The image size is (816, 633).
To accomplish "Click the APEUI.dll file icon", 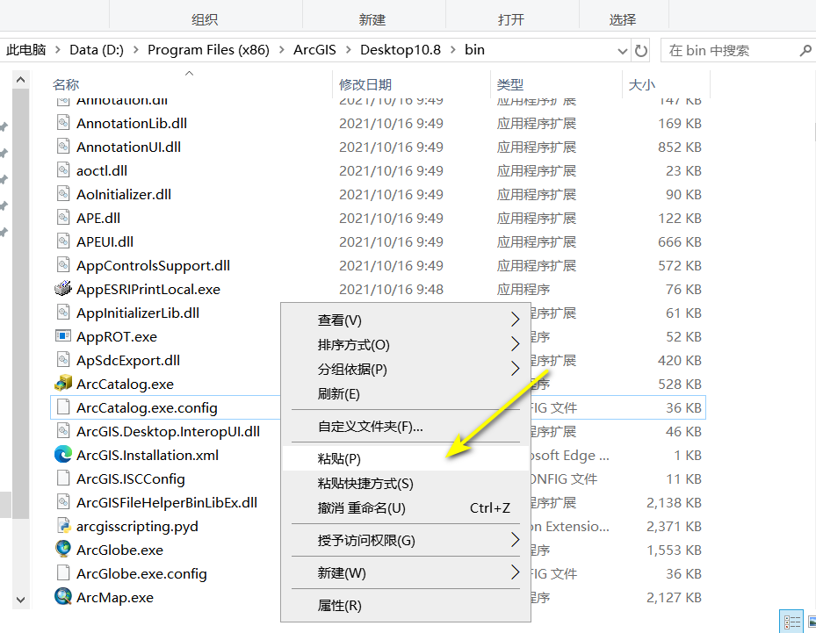I will point(63,241).
